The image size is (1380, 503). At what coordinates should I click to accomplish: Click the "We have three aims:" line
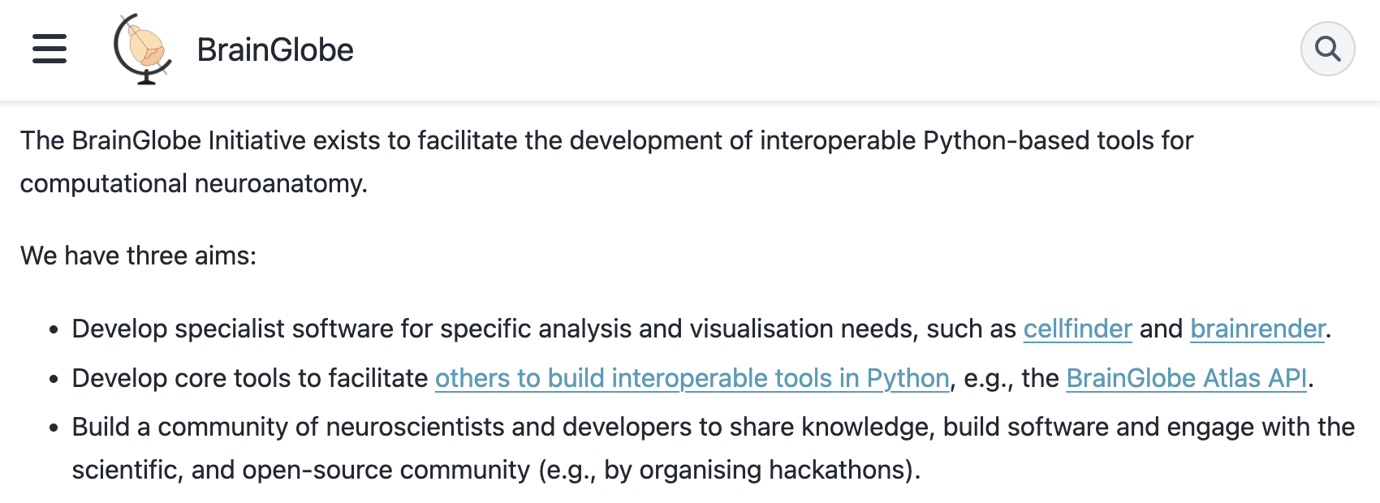[138, 256]
